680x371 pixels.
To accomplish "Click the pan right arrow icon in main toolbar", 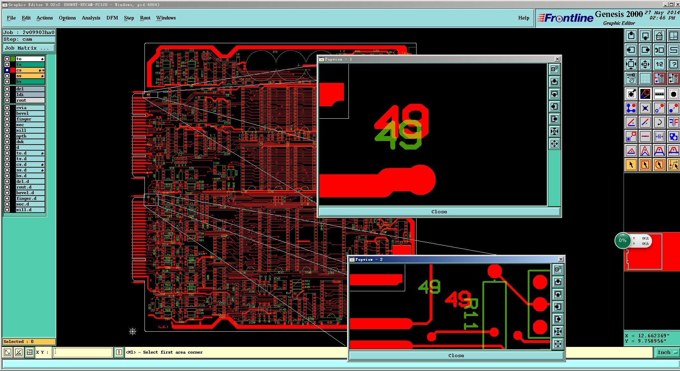I will [x=645, y=50].
